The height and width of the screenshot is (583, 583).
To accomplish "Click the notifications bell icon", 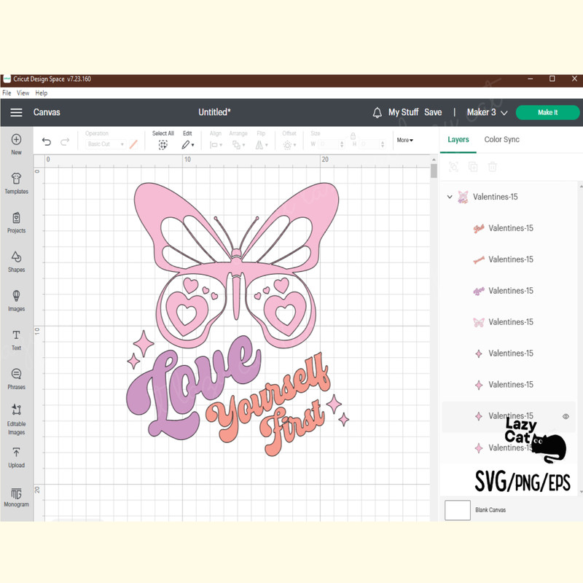I will point(377,112).
